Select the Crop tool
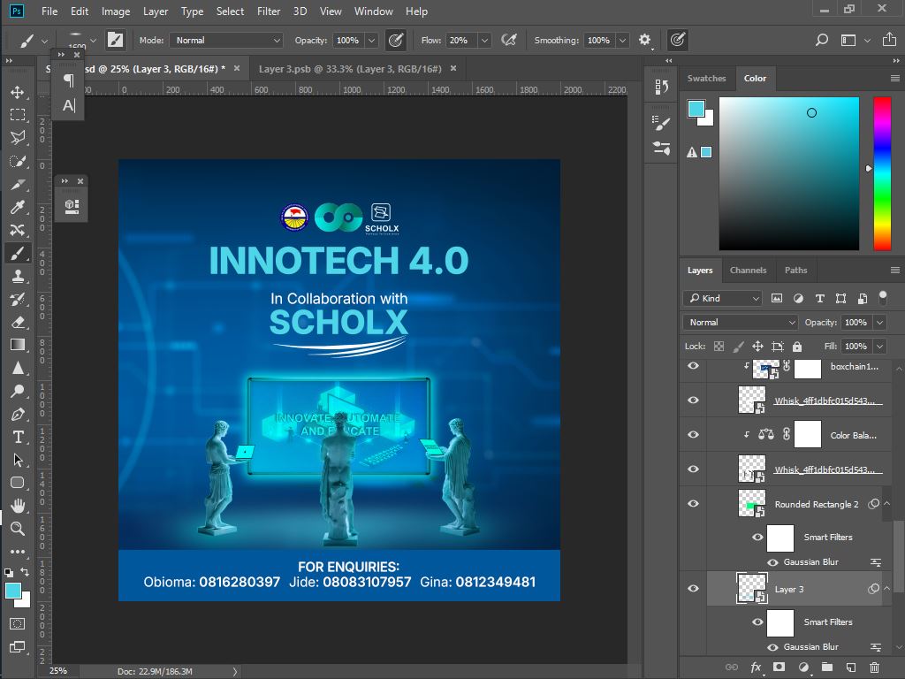The height and width of the screenshot is (679, 905). 18,184
